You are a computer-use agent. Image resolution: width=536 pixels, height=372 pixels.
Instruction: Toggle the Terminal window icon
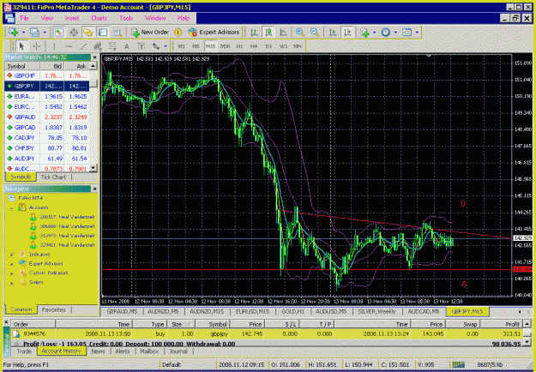point(103,32)
